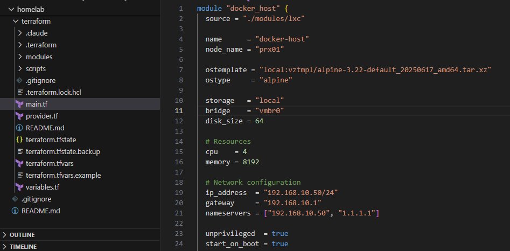The width and height of the screenshot is (510, 251).
Task: Click the git icon of root .gitignore
Action: 15,199
